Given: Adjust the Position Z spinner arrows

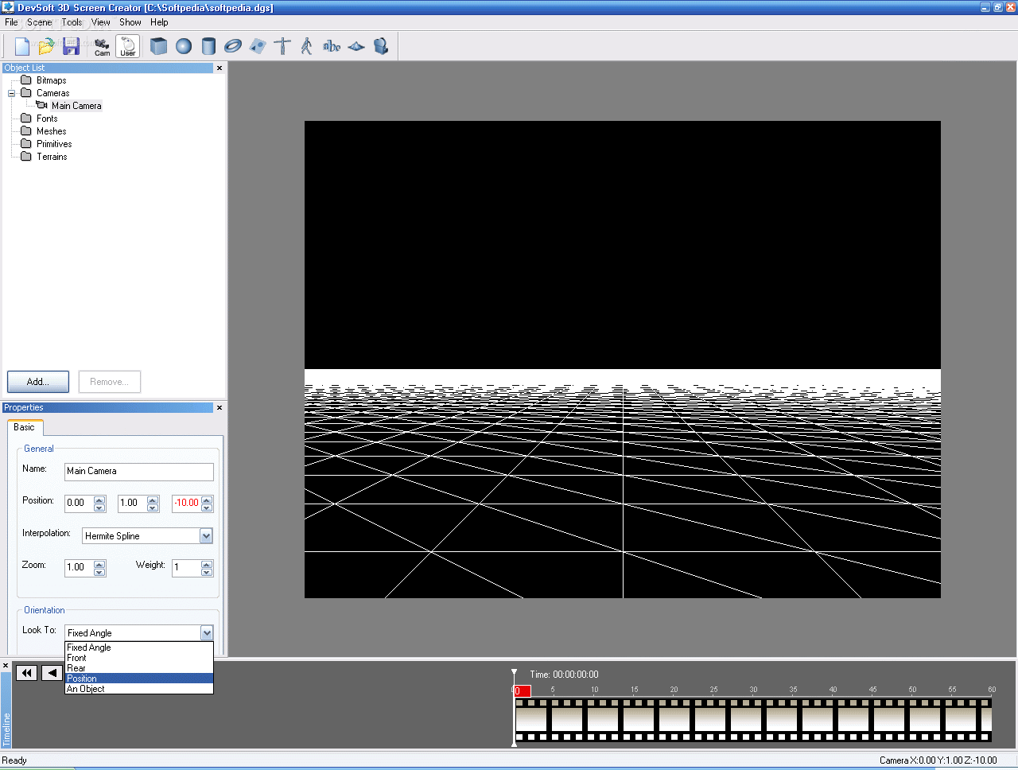Looking at the screenshot, I should 207,504.
